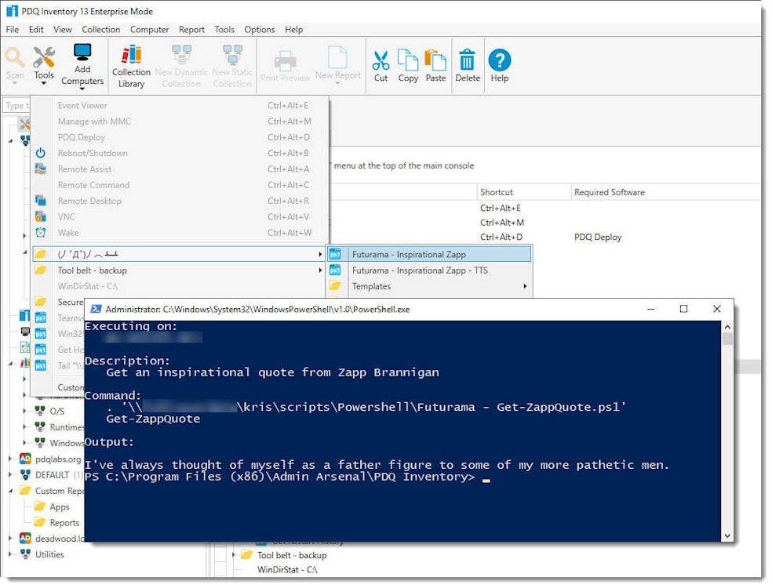Click the Shortcut column header
Image resolution: width=772 pixels, height=588 pixels.
click(x=523, y=192)
